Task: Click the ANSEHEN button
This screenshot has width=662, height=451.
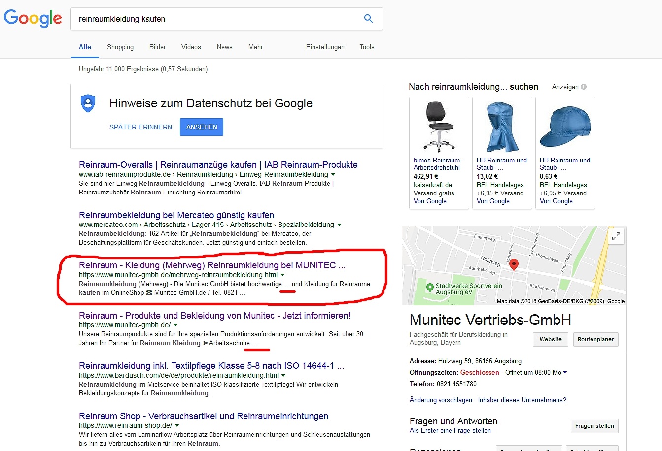Action: click(x=202, y=127)
